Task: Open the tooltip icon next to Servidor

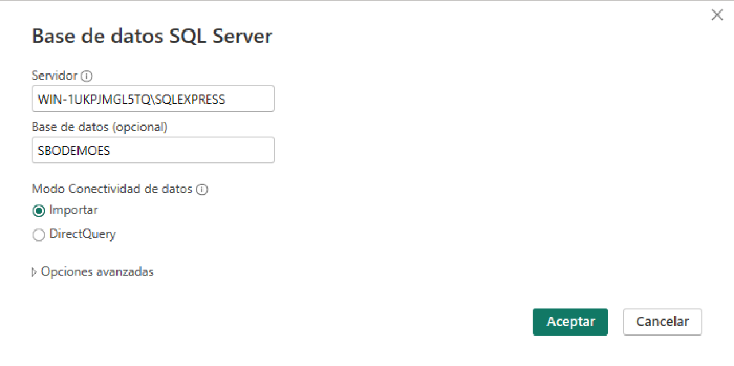Action: point(87,75)
